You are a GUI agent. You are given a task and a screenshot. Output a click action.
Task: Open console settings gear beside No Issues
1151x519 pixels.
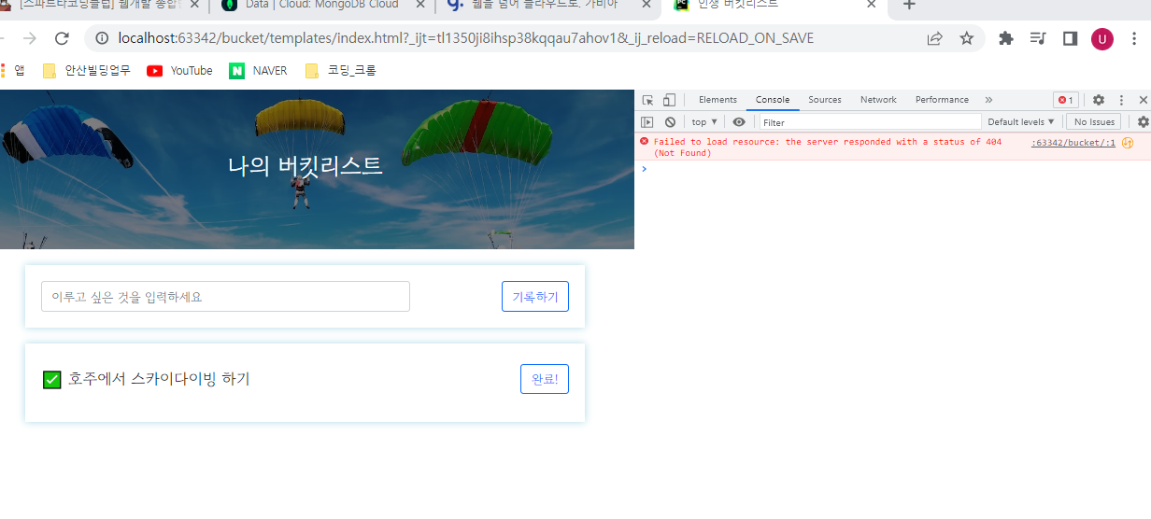pos(1143,122)
